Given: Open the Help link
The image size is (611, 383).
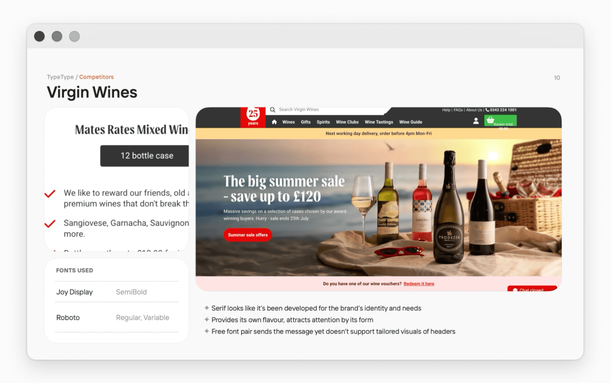Looking at the screenshot, I should (446, 110).
